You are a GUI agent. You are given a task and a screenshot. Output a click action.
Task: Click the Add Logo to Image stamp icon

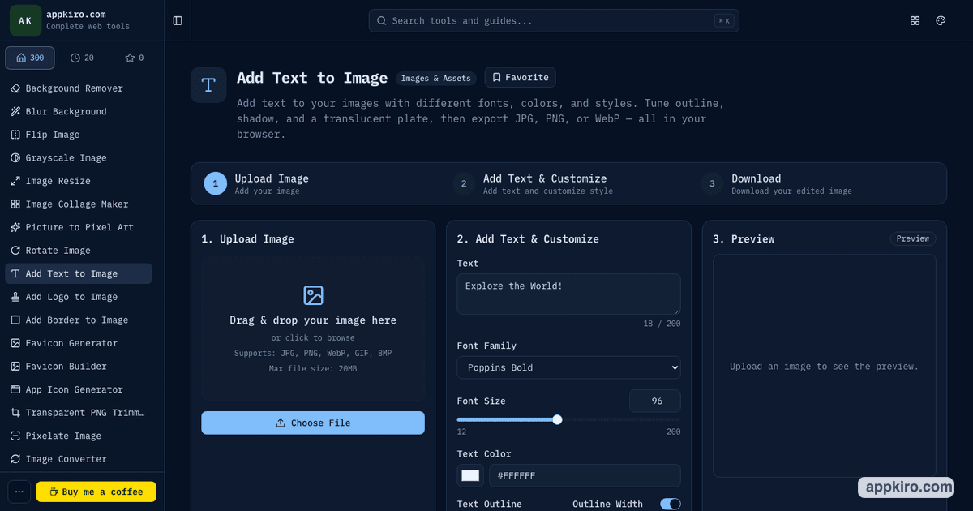pos(15,297)
